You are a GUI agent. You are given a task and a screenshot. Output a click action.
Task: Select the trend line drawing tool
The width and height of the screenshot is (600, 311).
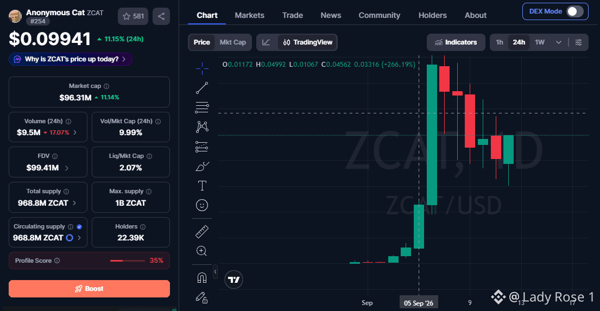[x=202, y=88]
